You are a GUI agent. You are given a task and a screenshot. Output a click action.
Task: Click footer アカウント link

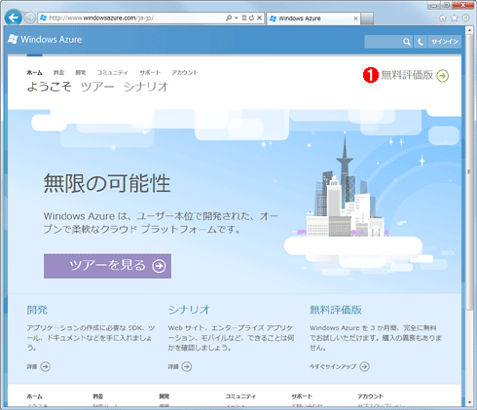(x=371, y=396)
